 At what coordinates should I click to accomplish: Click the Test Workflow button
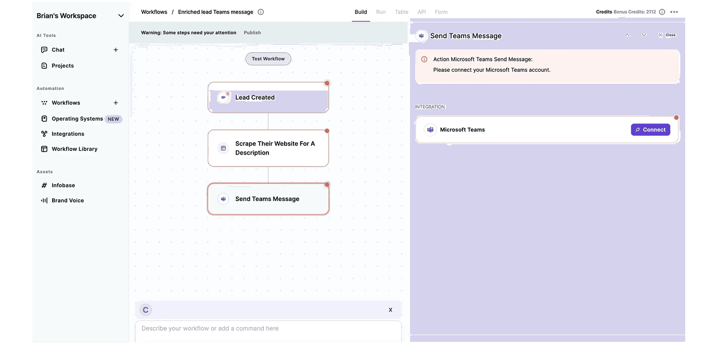[268, 59]
